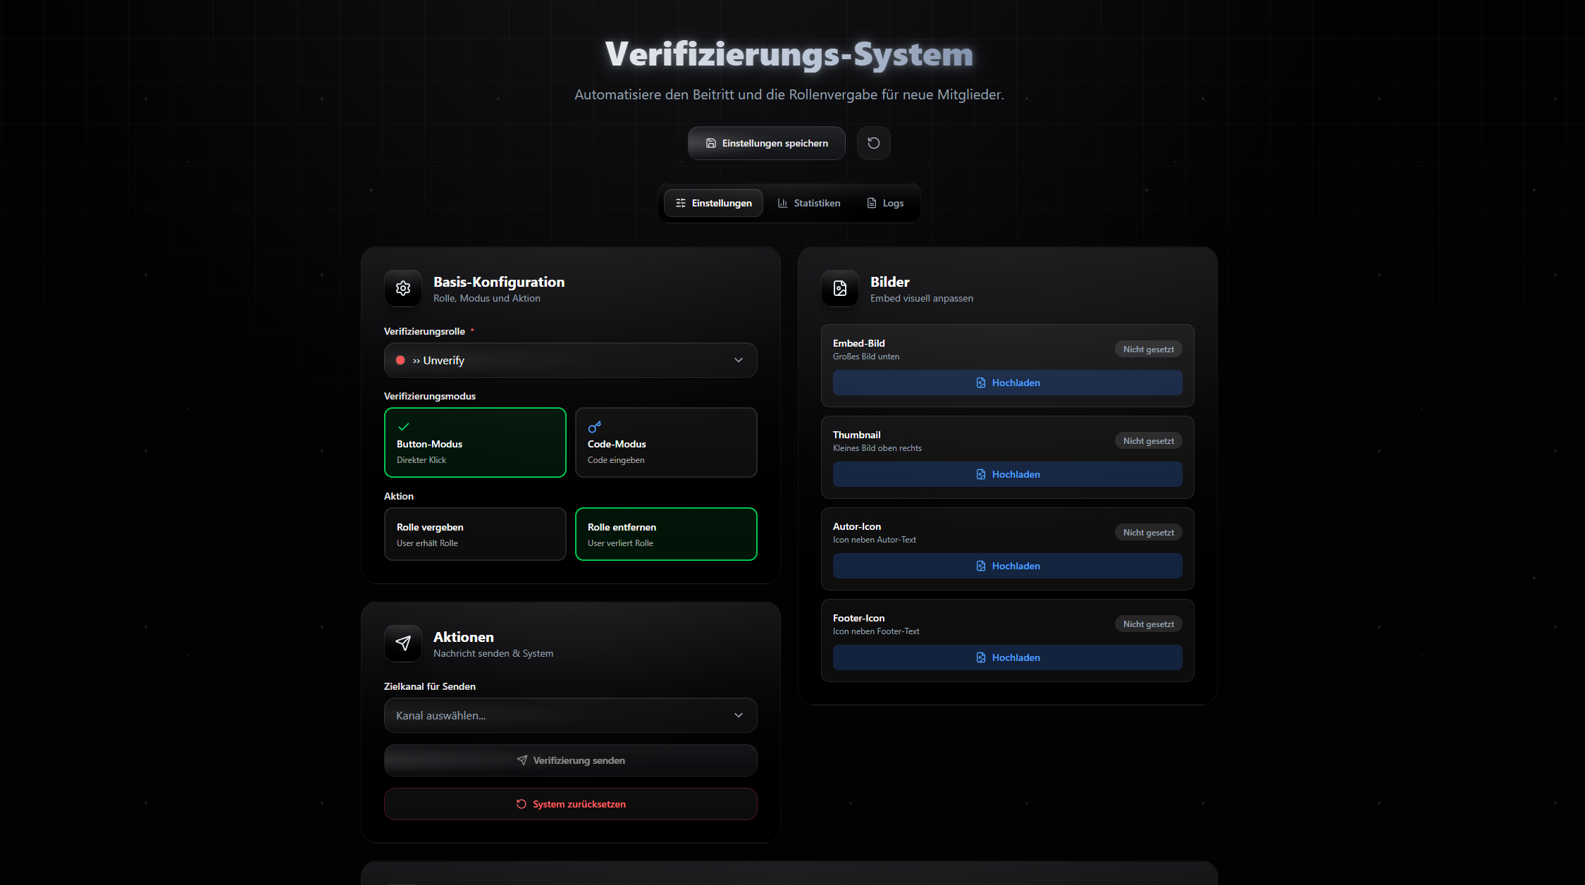Viewport: 1585px width, 885px height.
Task: Select Rolle vergeben as Aktion
Action: [474, 533]
